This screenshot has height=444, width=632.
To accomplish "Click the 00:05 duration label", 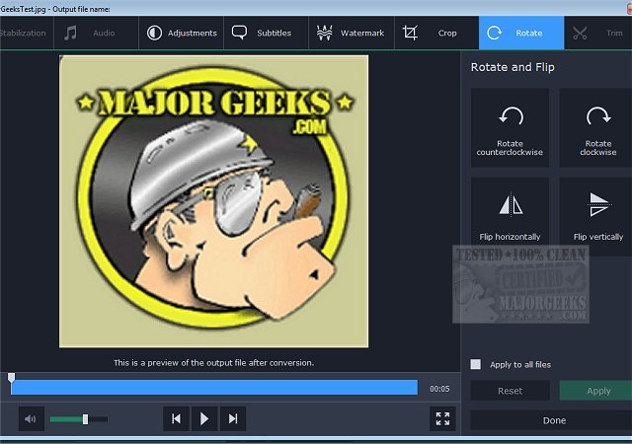I will point(439,389).
